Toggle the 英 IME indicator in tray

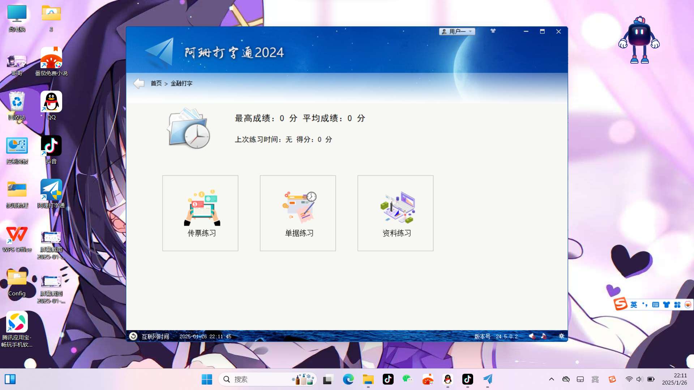(x=595, y=379)
